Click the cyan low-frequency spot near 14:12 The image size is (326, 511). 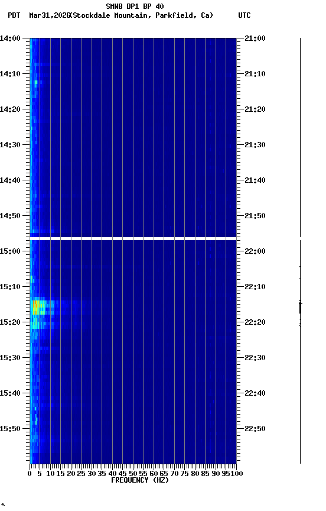tap(36, 83)
